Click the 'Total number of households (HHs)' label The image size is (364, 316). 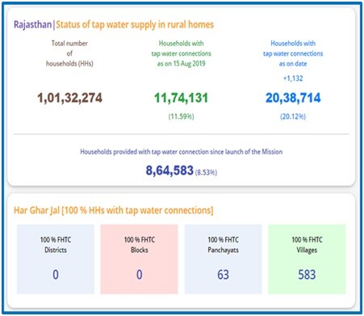(69, 53)
